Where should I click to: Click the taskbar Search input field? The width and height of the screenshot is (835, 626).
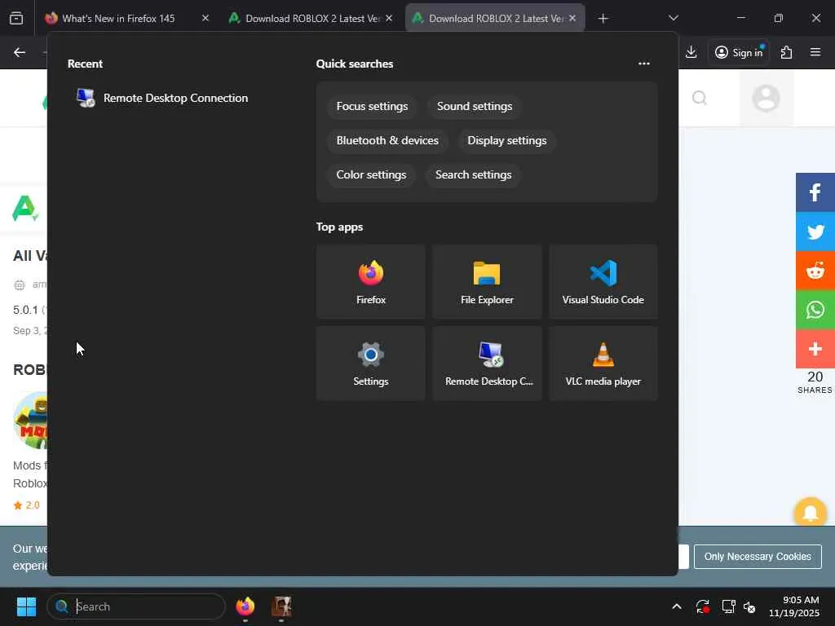[136, 606]
